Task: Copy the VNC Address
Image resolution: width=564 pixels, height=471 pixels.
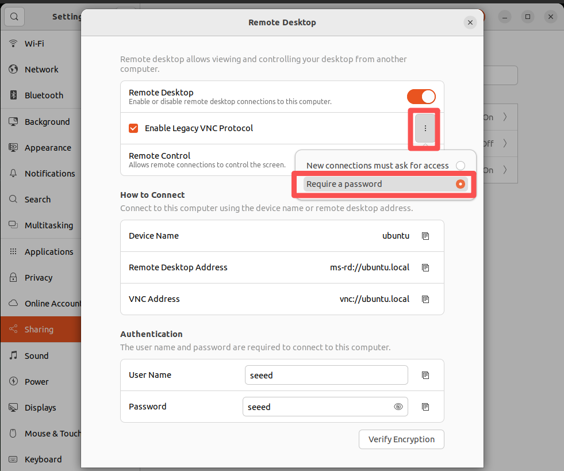Action: tap(425, 300)
